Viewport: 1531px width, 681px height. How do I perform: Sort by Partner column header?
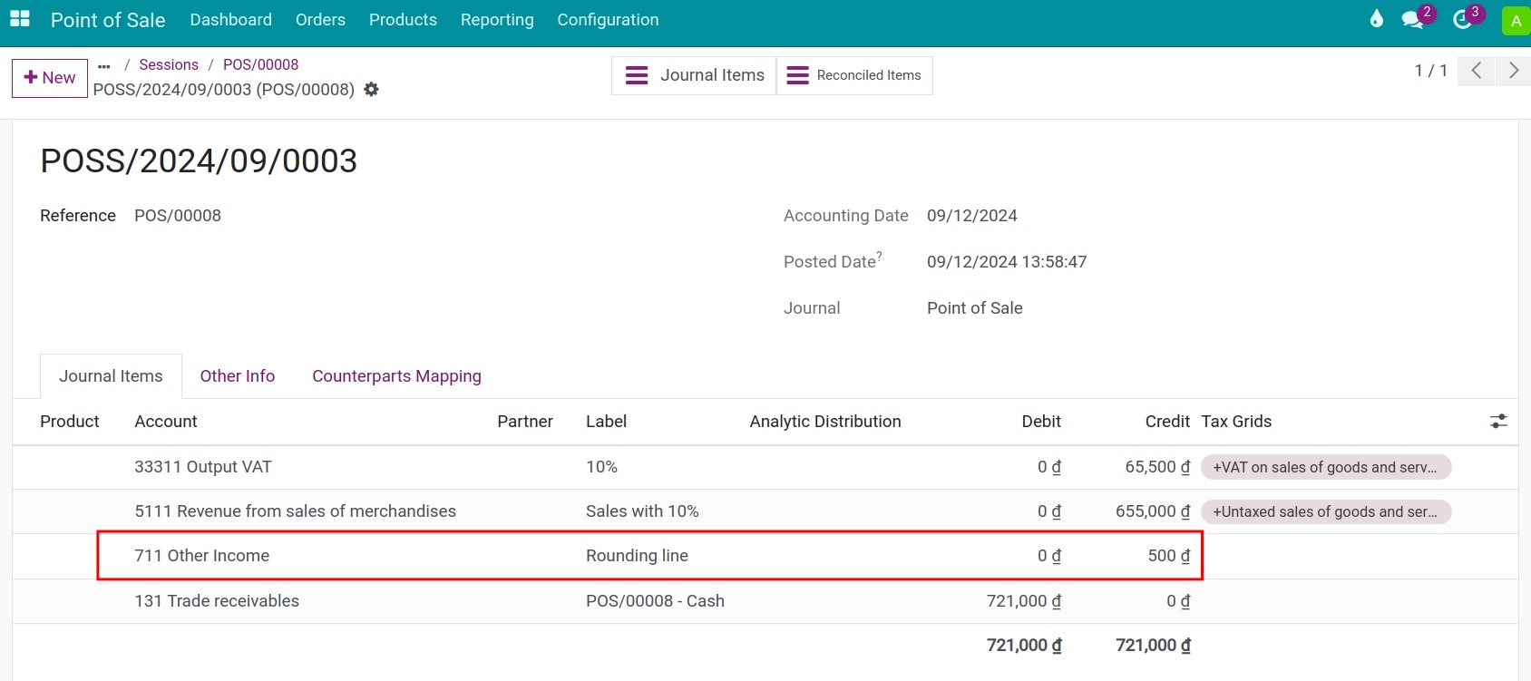click(x=525, y=422)
